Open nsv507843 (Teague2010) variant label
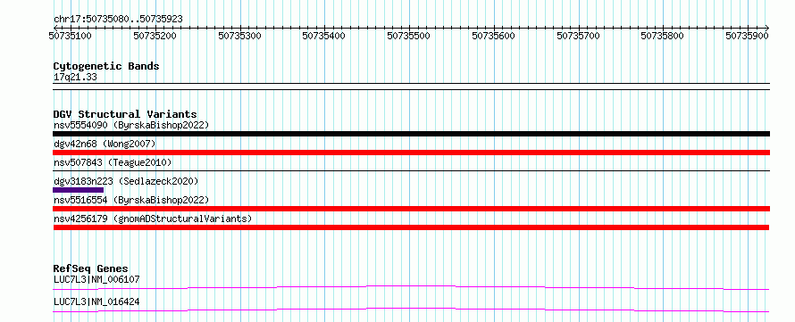Image resolution: width=795 pixels, height=322 pixels. (x=113, y=162)
